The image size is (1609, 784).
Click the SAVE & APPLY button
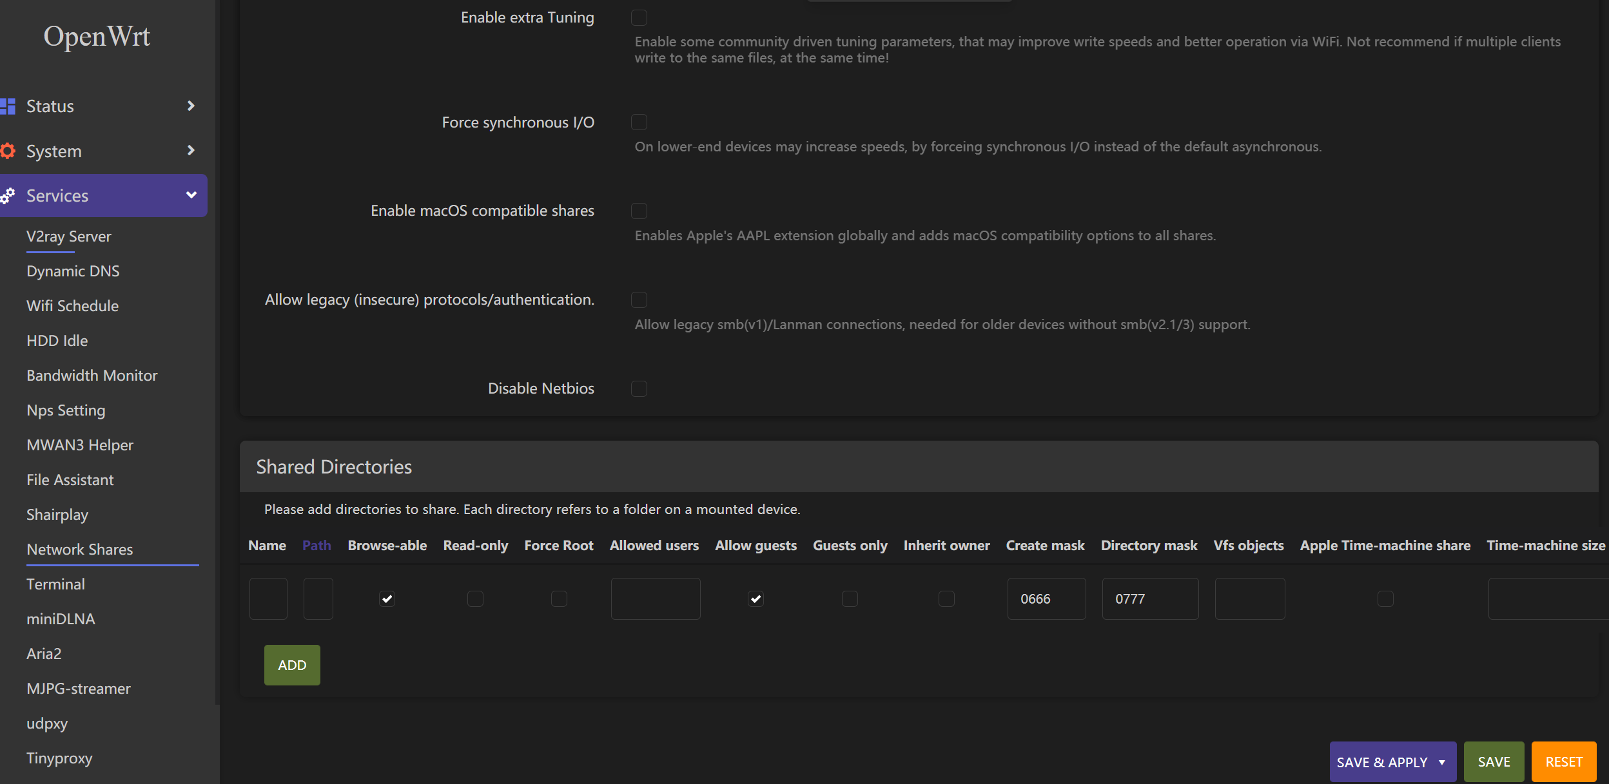(1382, 762)
